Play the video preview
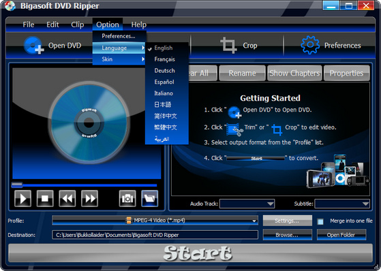 coord(23,199)
